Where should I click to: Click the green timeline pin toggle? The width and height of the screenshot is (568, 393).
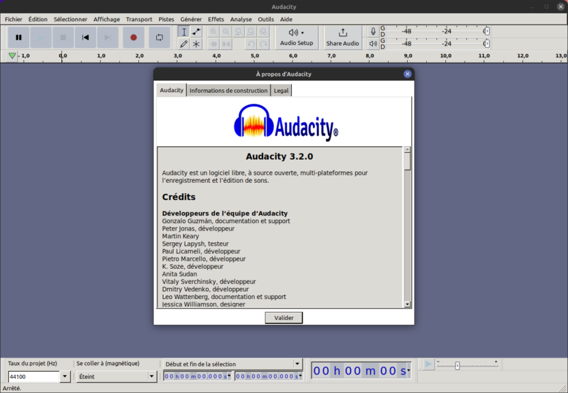coord(10,55)
